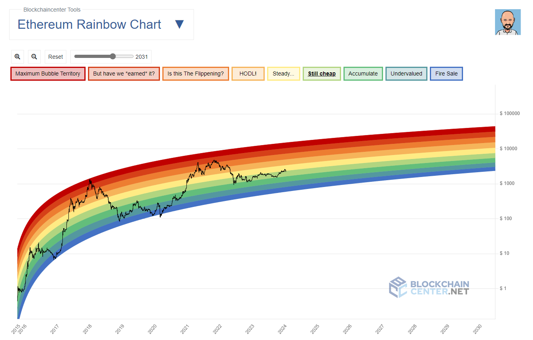Click the 2027 x-axis label
The image size is (533, 340).
pos(380,329)
